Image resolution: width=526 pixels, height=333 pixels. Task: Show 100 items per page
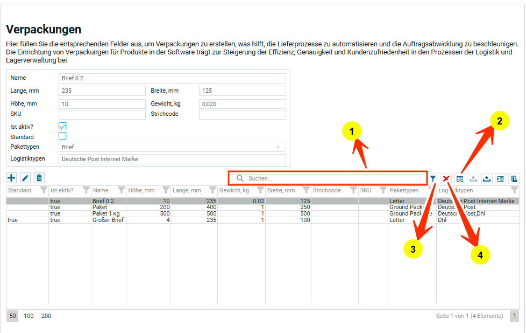pyautogui.click(x=29, y=316)
